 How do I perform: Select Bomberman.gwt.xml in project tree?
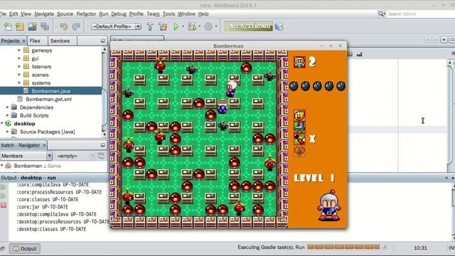point(49,99)
